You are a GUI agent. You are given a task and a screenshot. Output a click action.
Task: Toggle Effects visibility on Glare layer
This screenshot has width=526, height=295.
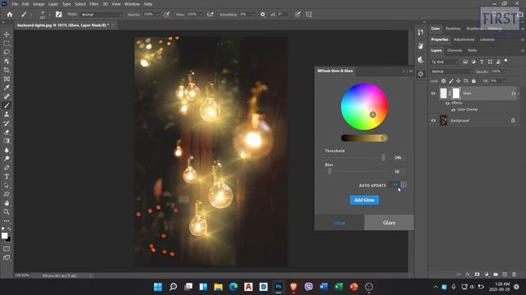click(447, 103)
